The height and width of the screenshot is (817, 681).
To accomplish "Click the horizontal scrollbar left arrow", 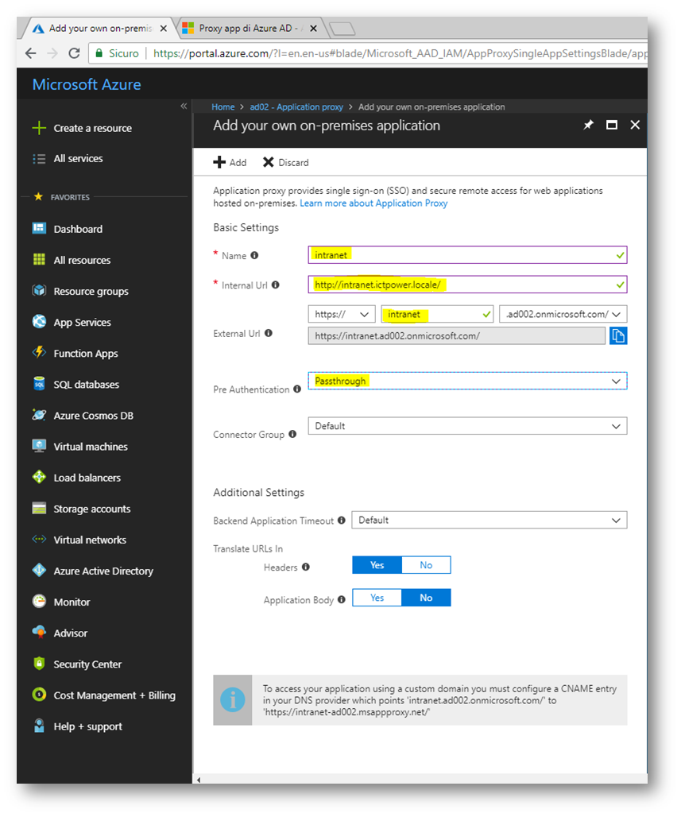I will (x=199, y=780).
